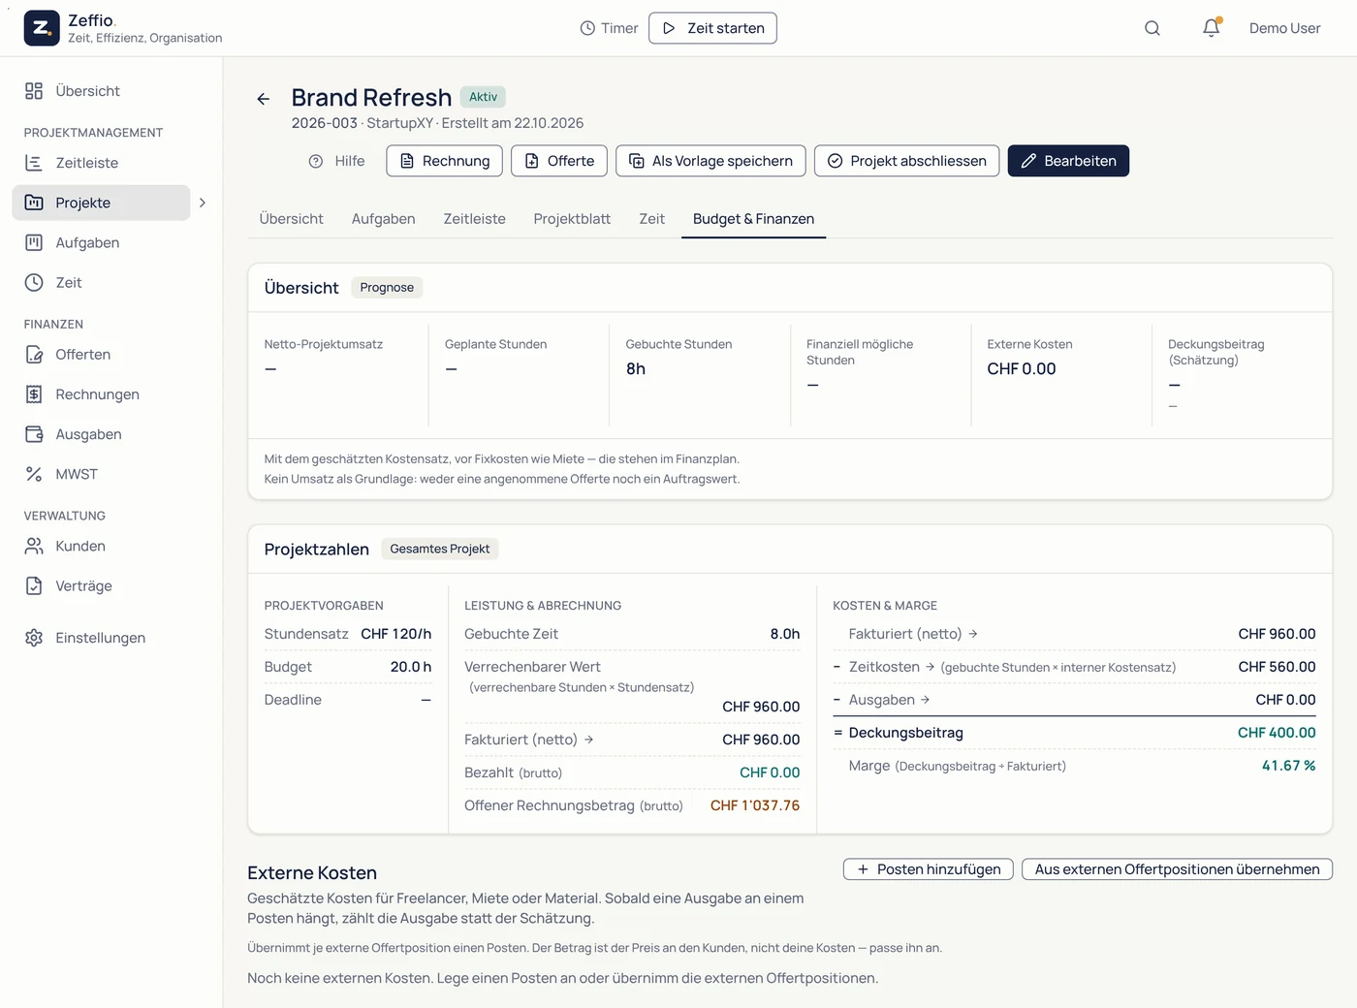This screenshot has height=1008, width=1357.
Task: Go back using the arrow beside Brand Refresh
Action: [x=264, y=99]
